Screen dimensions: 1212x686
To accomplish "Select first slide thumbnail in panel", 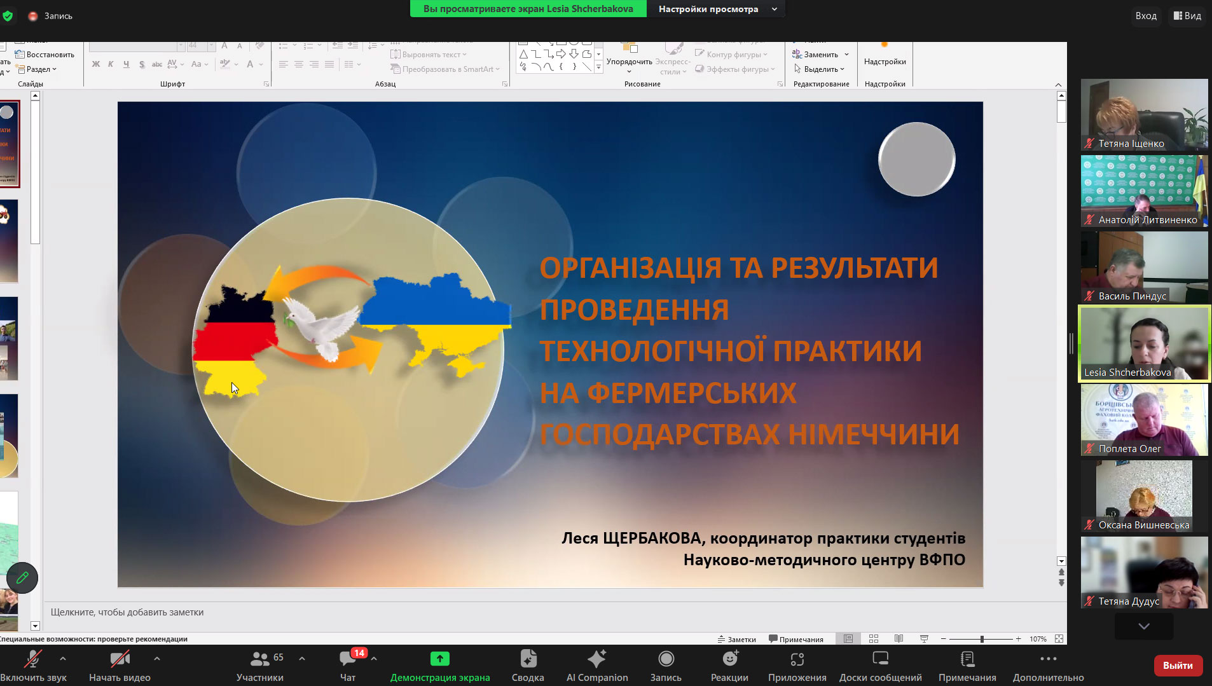I will 10,144.
